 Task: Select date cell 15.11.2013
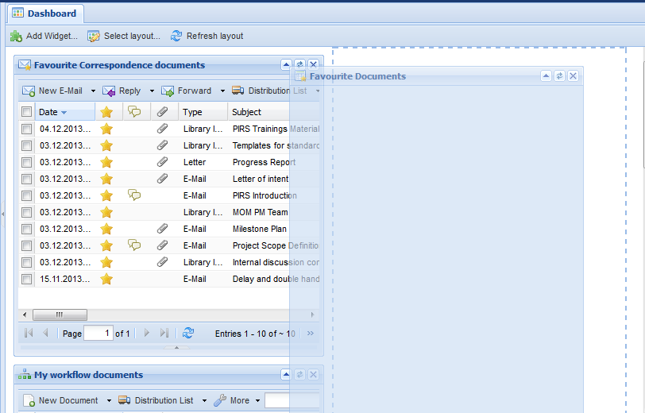pyautogui.click(x=65, y=279)
